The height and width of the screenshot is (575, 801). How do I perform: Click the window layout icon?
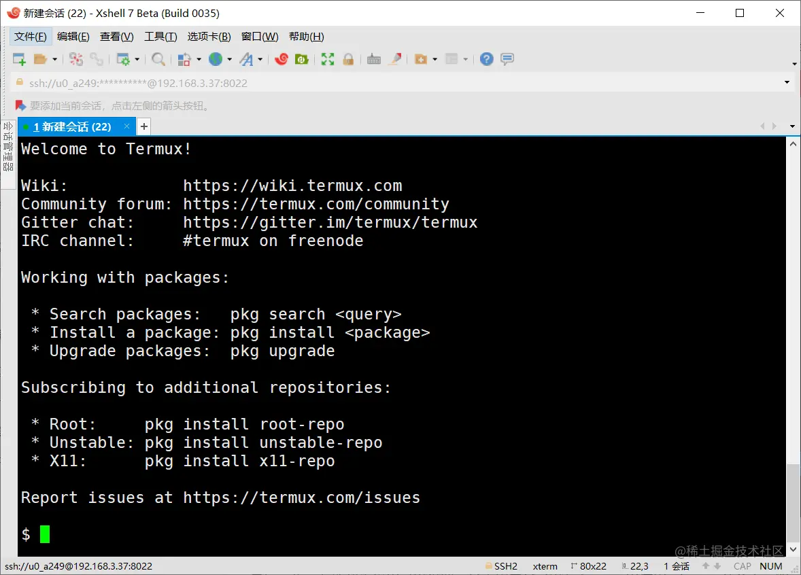[451, 59]
